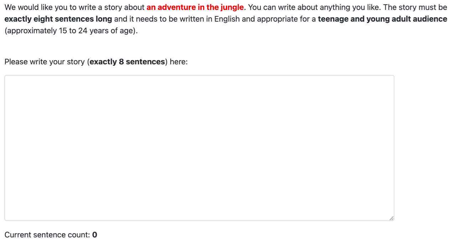The height and width of the screenshot is (242, 452).
Task: Click the "(approximately 15 to 24 years of age)" text
Action: coord(71,31)
